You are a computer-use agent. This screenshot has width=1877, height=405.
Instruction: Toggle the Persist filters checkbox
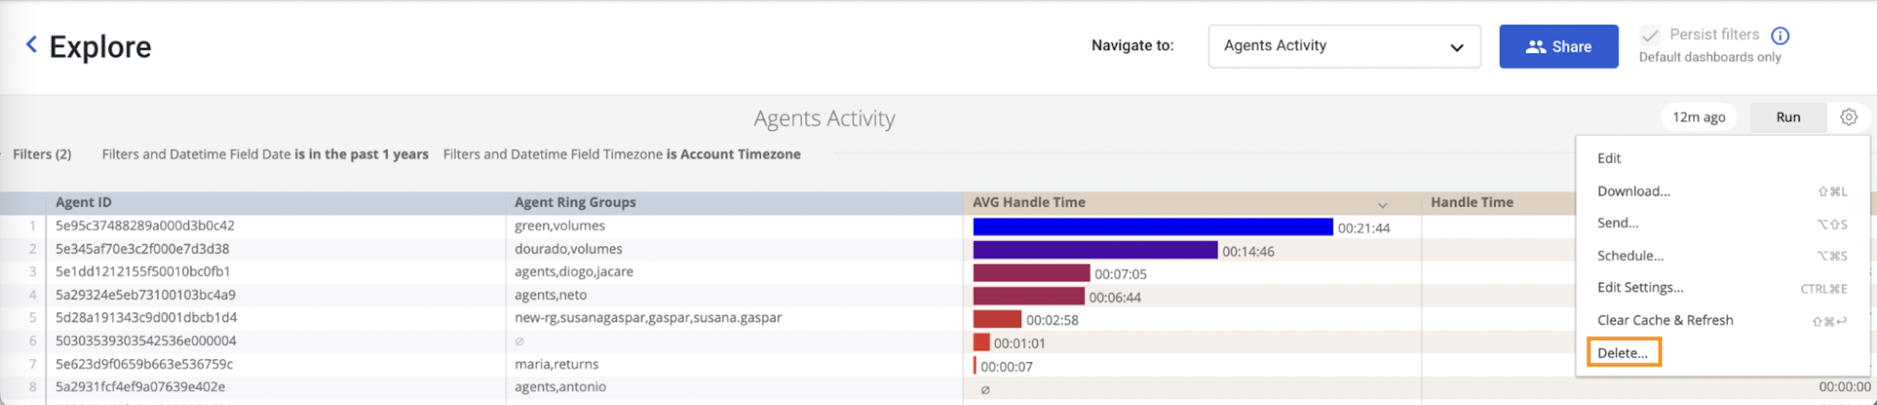click(x=1650, y=35)
